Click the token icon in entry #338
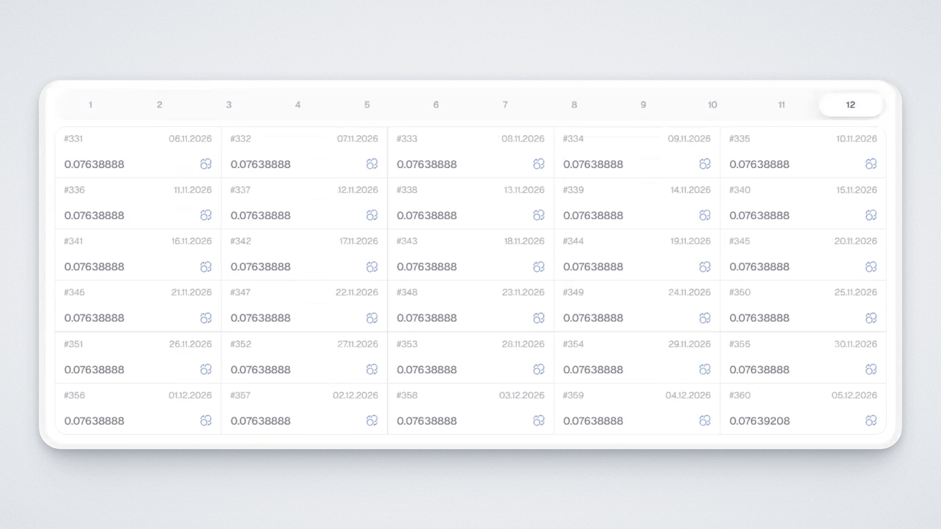Image resolution: width=941 pixels, height=529 pixels. point(538,215)
